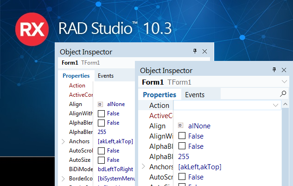Toggle the False checkbox above AutoSize's in back inspector

tap(101, 151)
